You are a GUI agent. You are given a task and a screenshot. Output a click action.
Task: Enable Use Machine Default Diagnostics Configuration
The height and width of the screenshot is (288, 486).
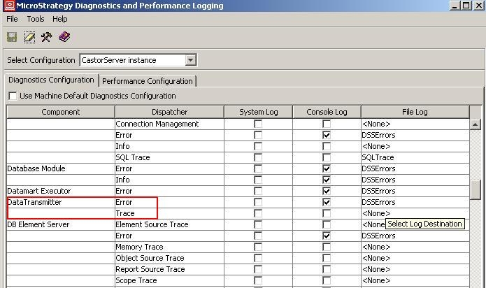[13, 96]
